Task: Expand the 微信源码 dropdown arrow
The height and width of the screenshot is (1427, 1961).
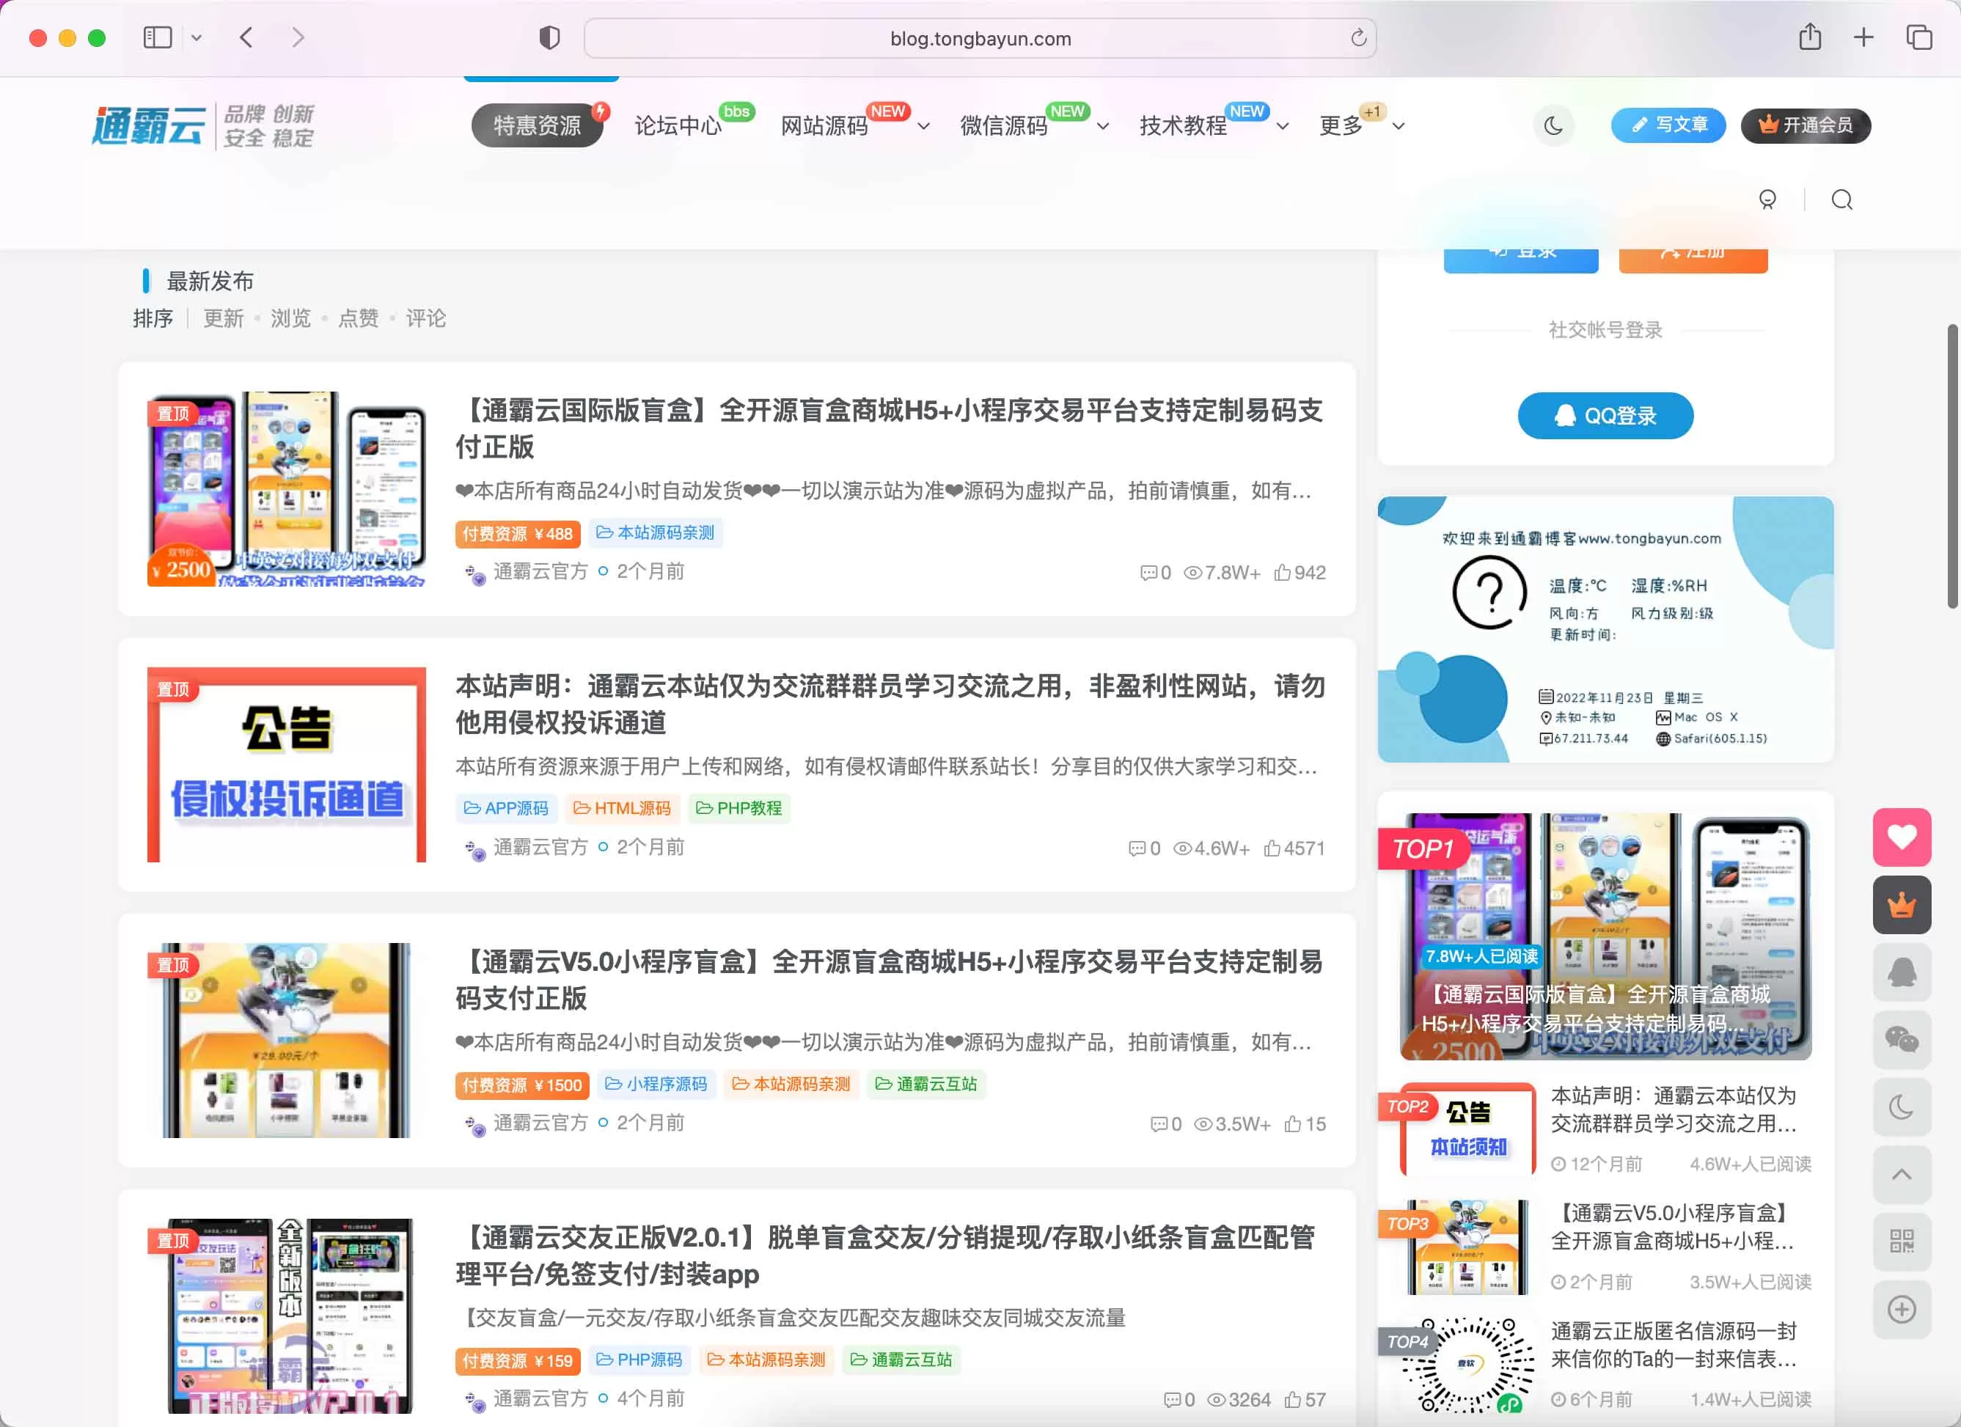Action: tap(1102, 126)
